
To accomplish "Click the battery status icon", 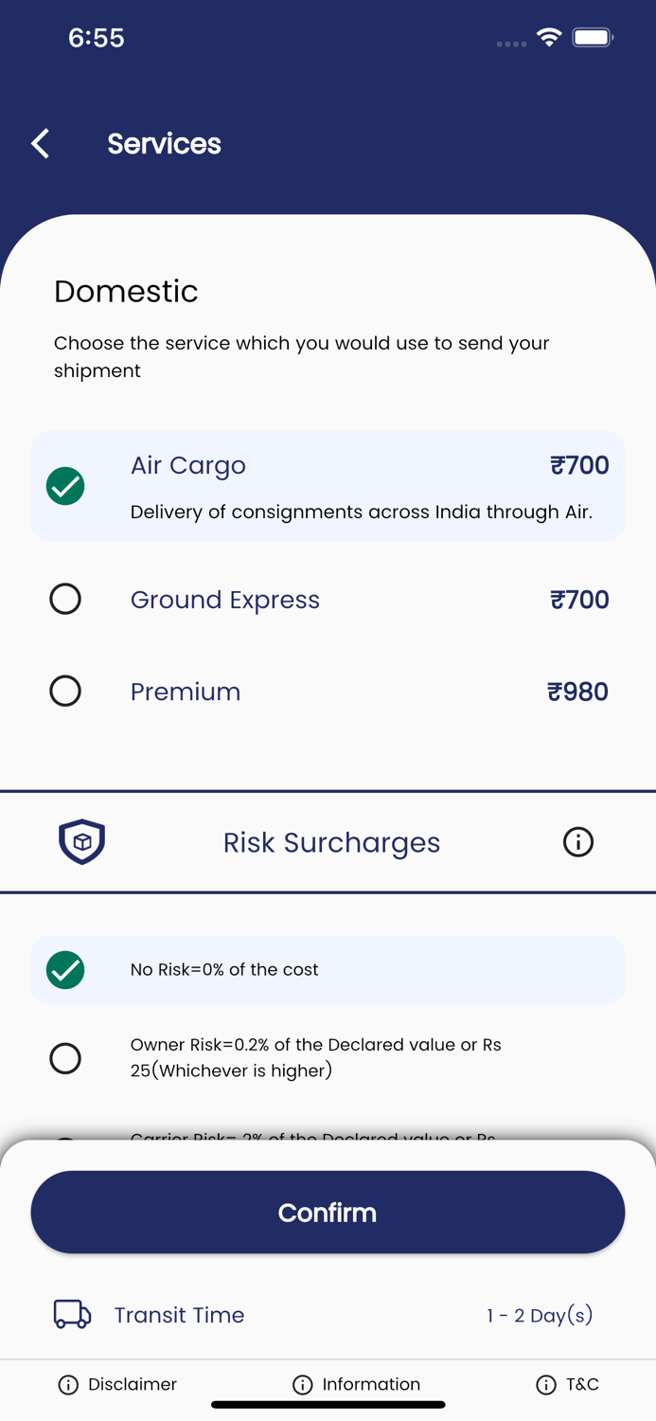I will (594, 38).
